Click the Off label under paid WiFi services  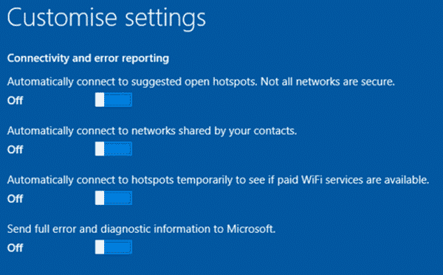(x=15, y=199)
